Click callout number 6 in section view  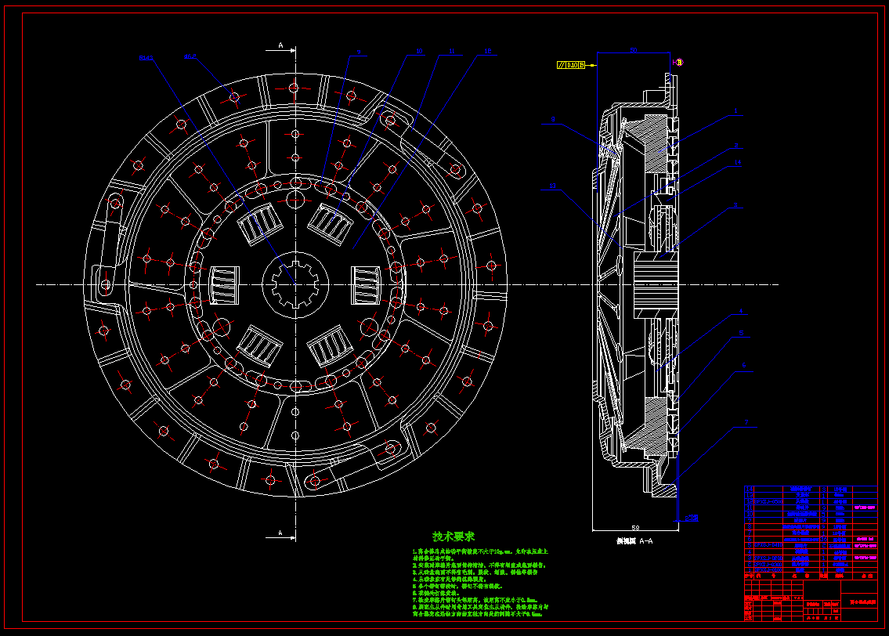pyautogui.click(x=744, y=366)
